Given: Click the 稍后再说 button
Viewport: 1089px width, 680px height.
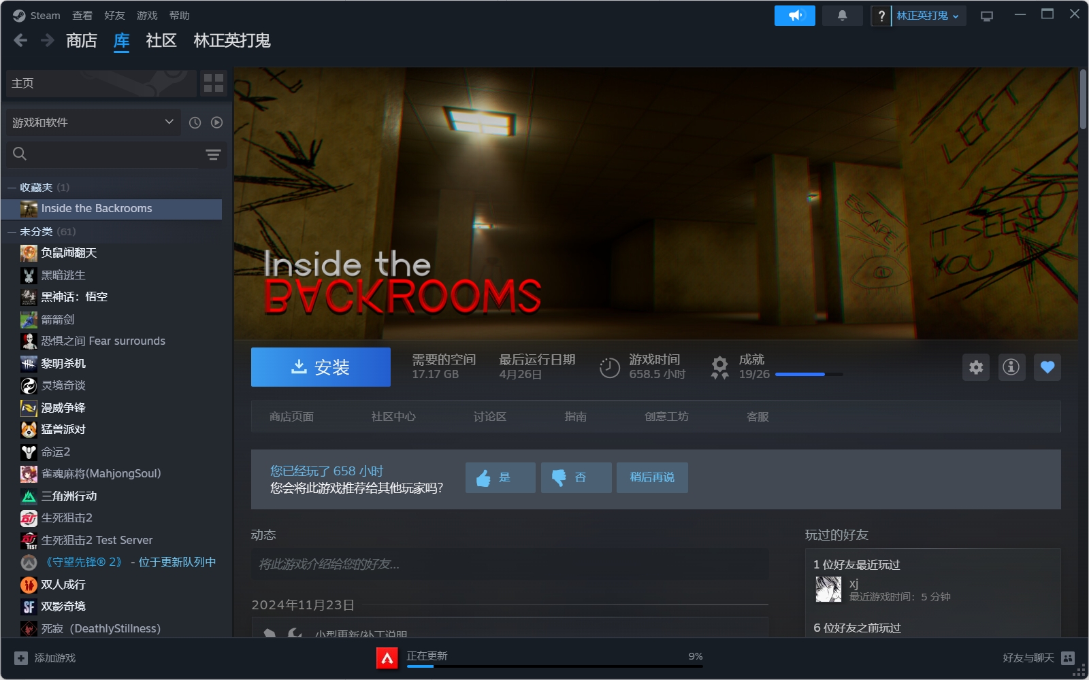Looking at the screenshot, I should (652, 477).
